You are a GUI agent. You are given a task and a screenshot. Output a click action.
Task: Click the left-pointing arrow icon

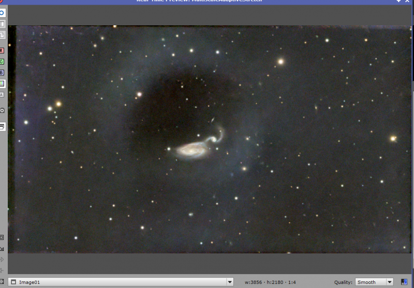coord(2,270)
